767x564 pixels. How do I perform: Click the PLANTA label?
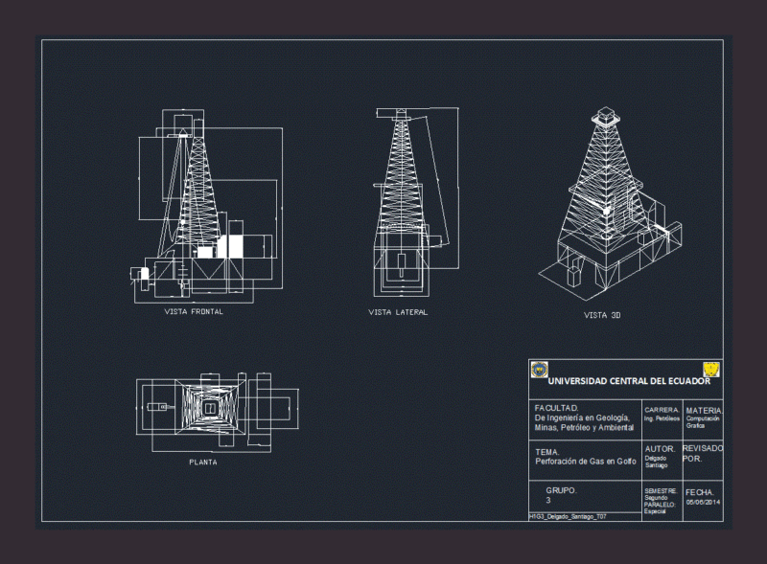click(x=203, y=462)
